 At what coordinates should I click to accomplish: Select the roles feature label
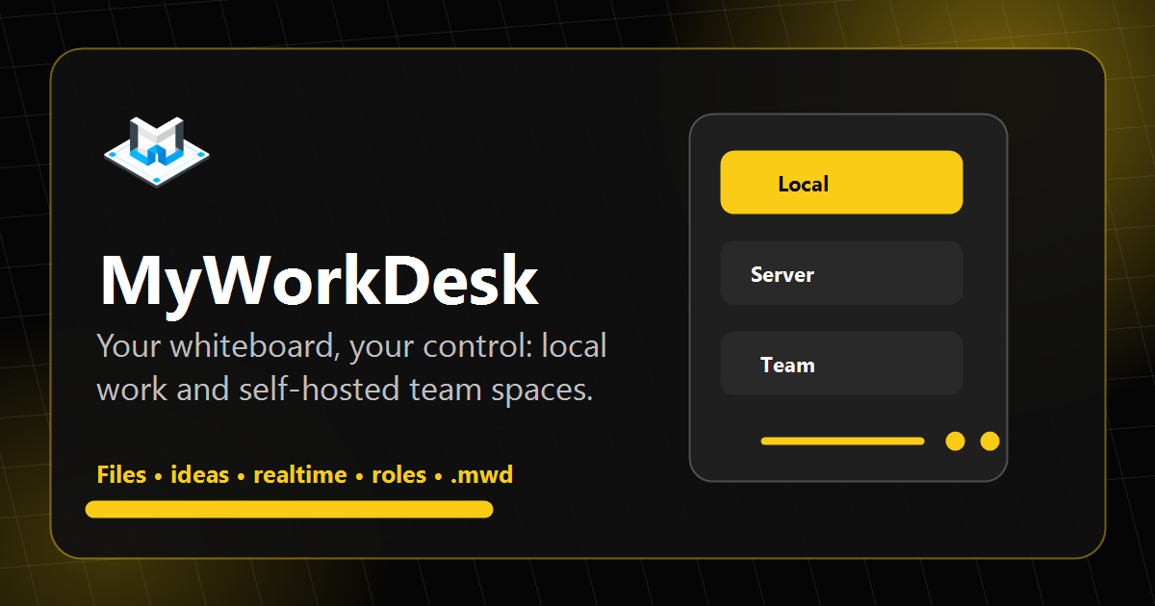398,474
